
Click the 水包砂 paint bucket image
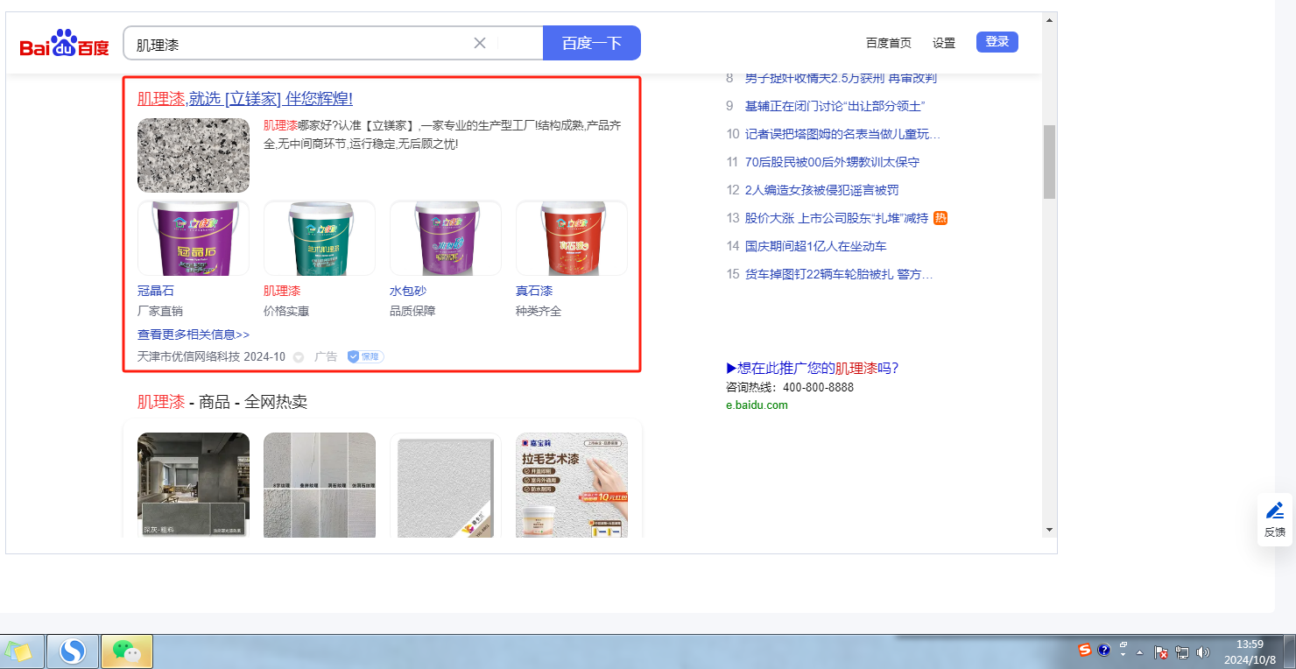[x=446, y=238]
